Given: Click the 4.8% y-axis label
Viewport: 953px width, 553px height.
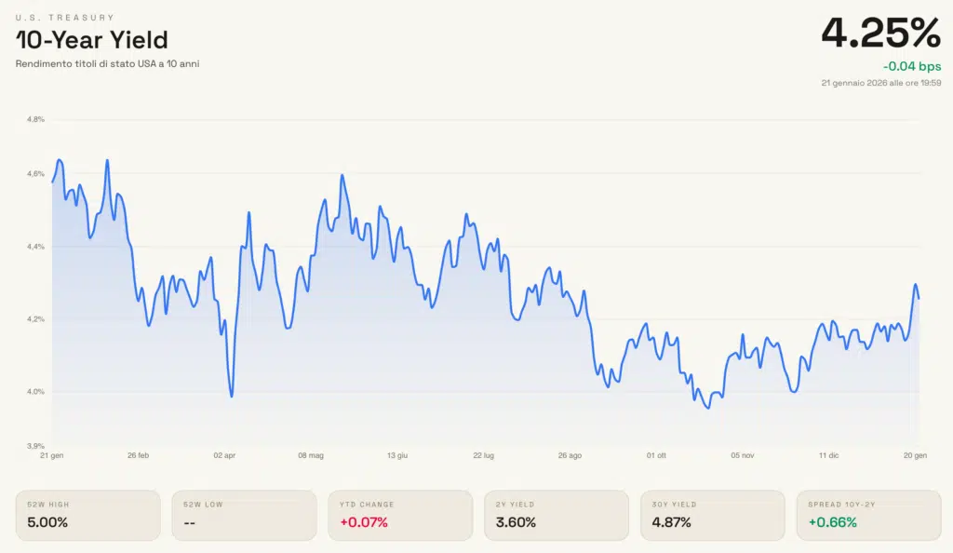Looking at the screenshot, I should (35, 119).
